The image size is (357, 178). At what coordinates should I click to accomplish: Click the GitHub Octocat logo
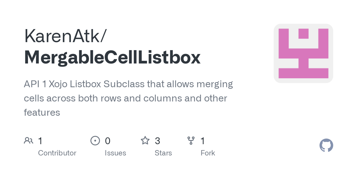[326, 145]
